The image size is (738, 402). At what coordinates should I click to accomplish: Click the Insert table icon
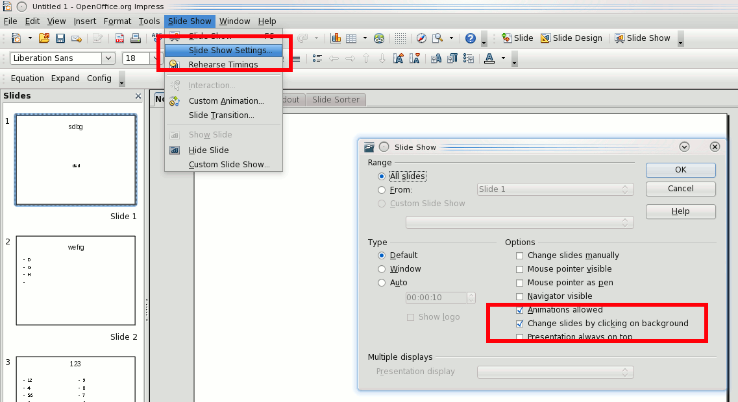pos(351,38)
